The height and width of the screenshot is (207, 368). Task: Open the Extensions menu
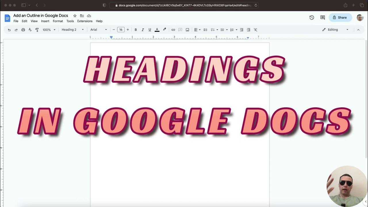coord(85,21)
